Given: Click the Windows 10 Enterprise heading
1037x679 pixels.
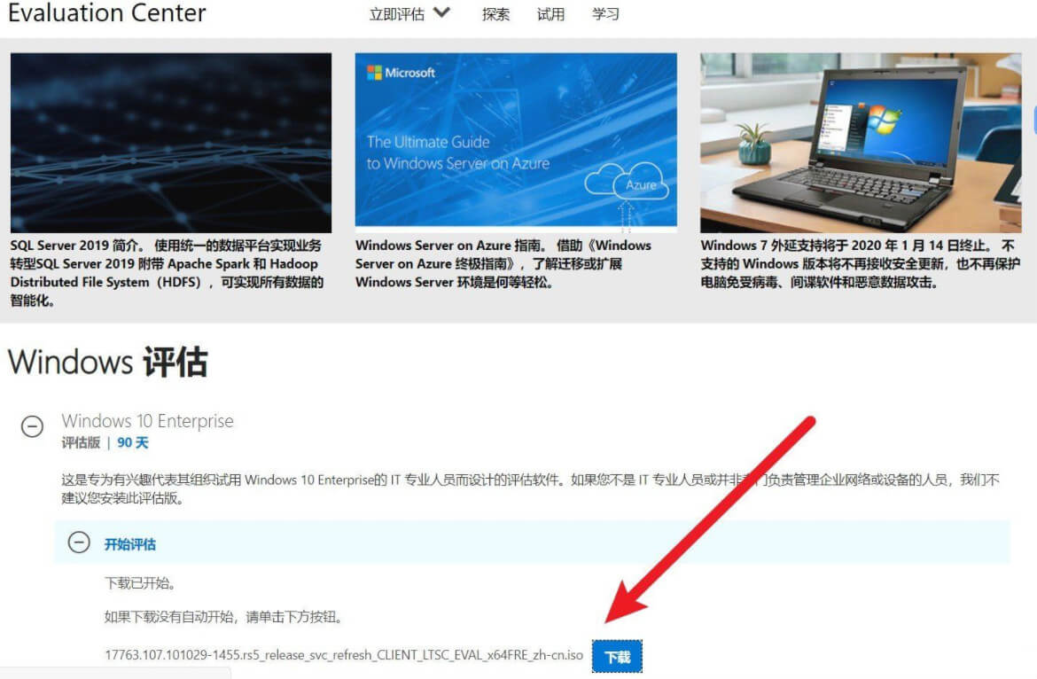Looking at the screenshot, I should [147, 421].
